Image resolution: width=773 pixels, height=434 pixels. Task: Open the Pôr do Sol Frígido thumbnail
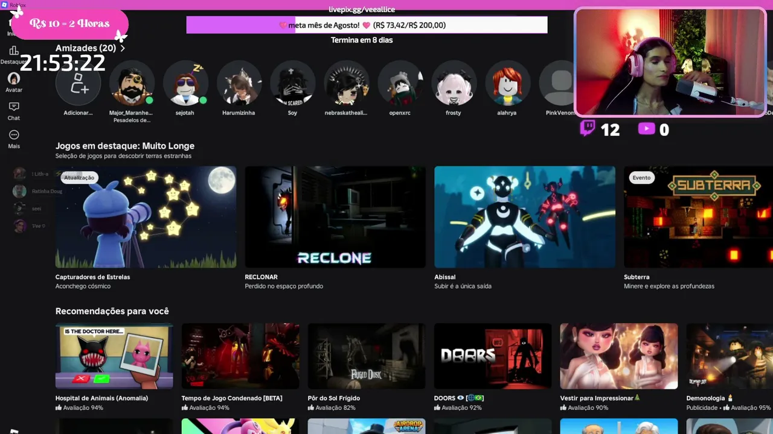[367, 356]
